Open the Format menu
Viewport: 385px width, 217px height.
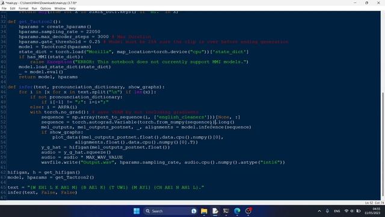(x=23, y=8)
